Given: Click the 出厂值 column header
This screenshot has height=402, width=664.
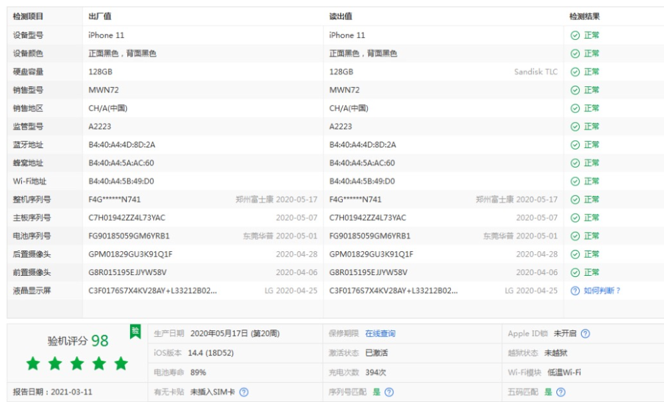Looking at the screenshot, I should [x=100, y=17].
